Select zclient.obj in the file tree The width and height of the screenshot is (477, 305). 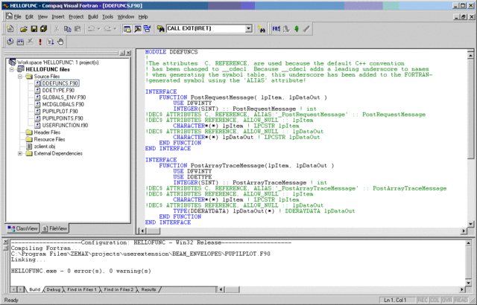(45, 147)
